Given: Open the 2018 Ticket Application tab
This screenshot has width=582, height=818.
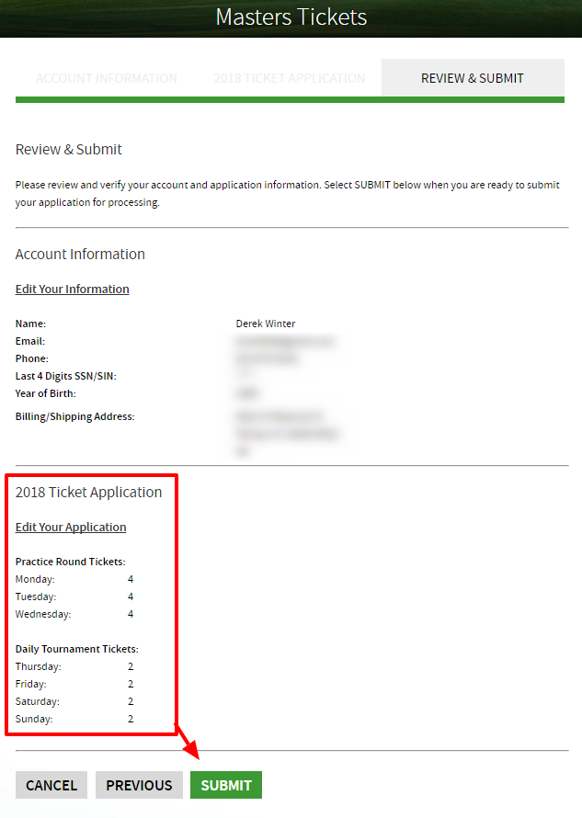Looking at the screenshot, I should [289, 78].
